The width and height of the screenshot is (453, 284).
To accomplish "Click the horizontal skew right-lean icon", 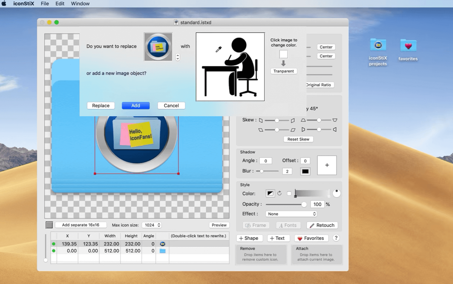I will (x=293, y=120).
